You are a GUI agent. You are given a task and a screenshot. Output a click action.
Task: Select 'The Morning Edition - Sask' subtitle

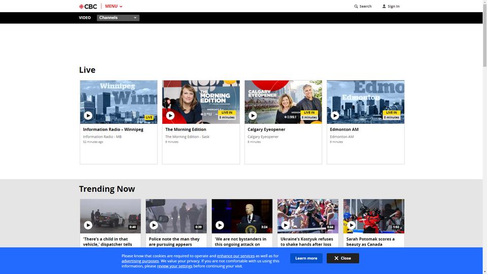[x=187, y=136]
